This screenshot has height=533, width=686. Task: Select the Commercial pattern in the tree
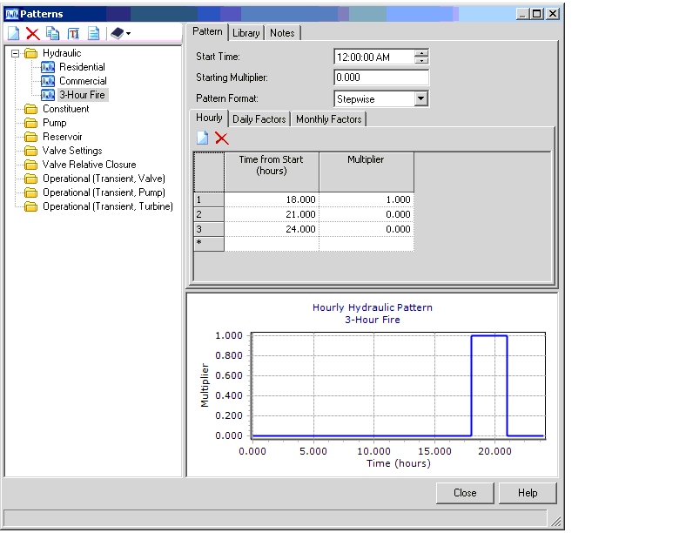coord(83,81)
